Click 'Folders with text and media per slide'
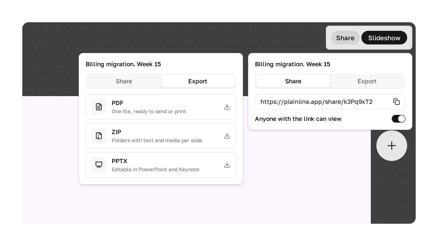Viewport: 438px width, 246px height. (157, 140)
